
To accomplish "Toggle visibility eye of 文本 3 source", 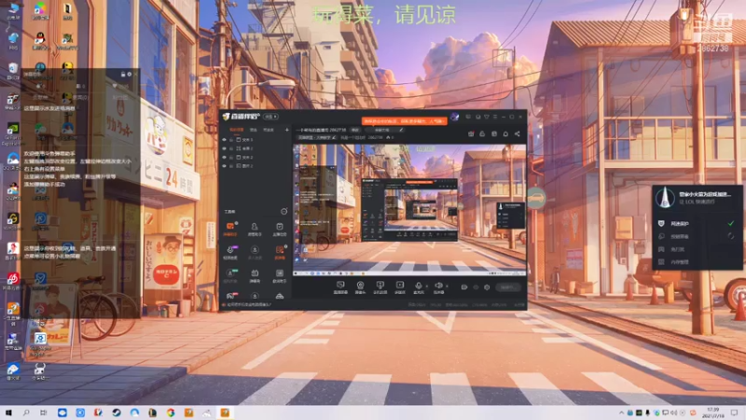I will click(x=224, y=139).
